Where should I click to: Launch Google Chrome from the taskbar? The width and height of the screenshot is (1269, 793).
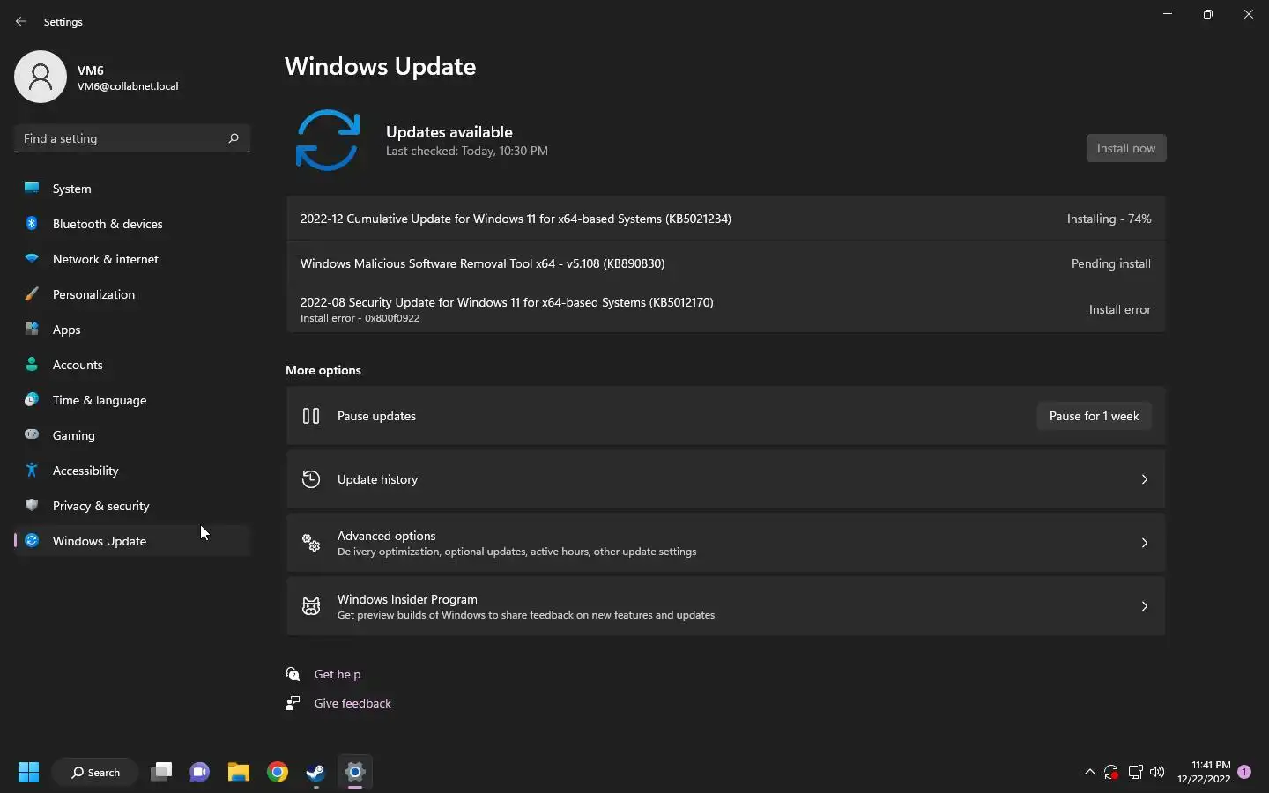(278, 773)
